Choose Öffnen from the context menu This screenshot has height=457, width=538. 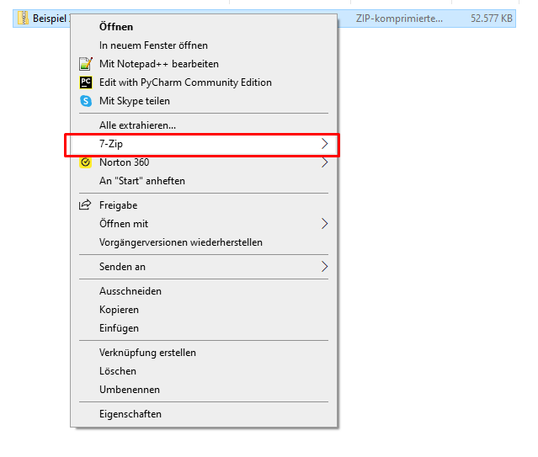(x=116, y=27)
